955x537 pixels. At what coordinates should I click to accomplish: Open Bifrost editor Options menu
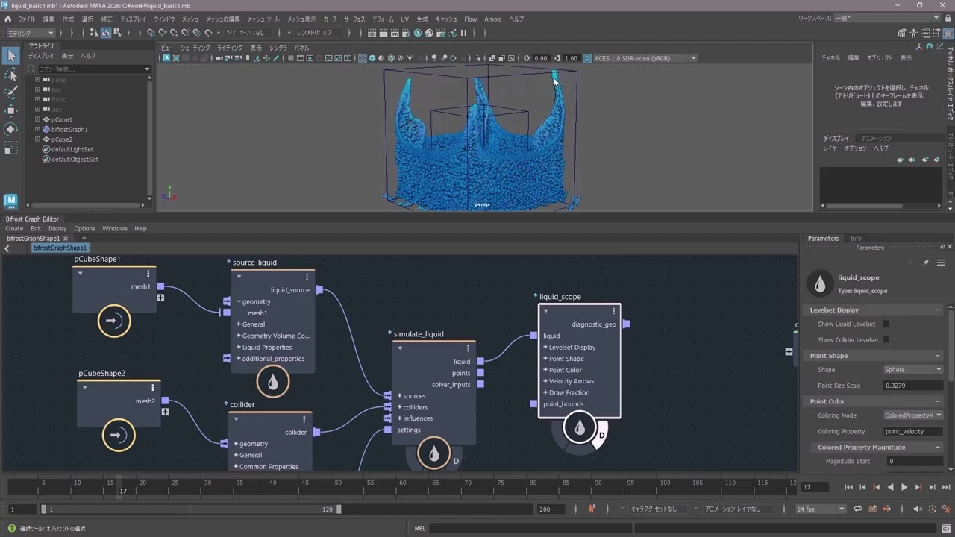coord(84,228)
